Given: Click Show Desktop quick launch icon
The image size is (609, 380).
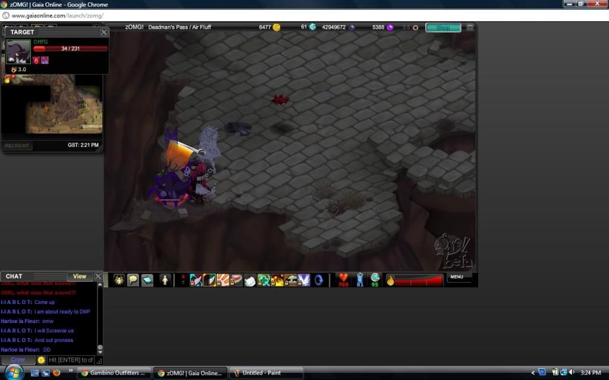Looking at the screenshot, I should [x=34, y=373].
